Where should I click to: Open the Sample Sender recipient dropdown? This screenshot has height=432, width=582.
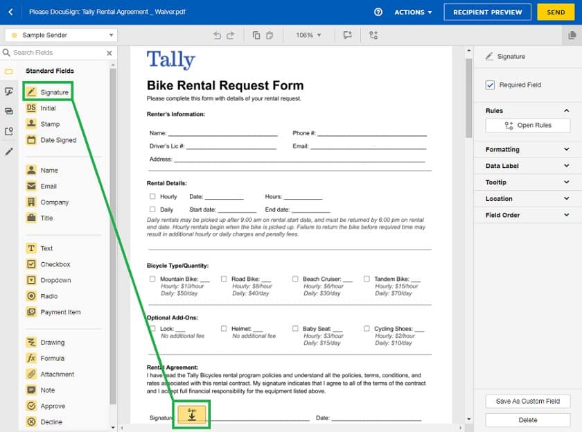coord(61,35)
